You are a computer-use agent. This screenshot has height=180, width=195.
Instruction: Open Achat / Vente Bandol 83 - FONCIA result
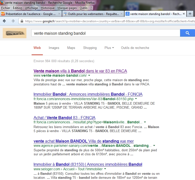(65, 118)
